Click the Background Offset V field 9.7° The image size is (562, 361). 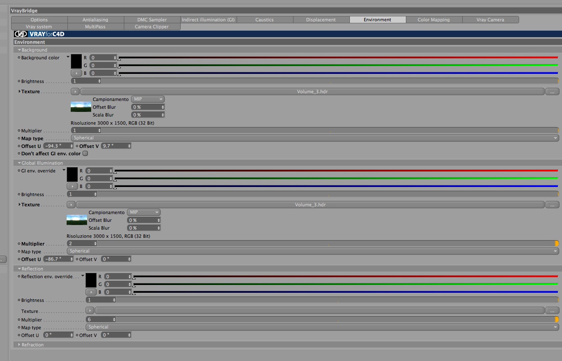[x=116, y=146]
